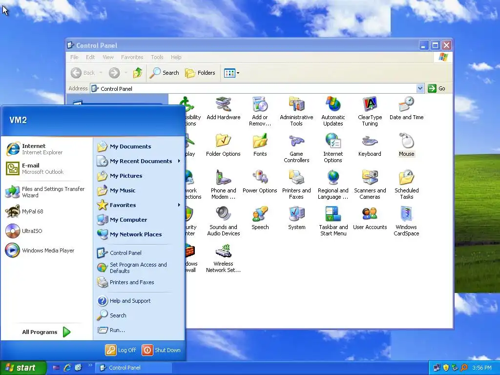The width and height of the screenshot is (500, 375).
Task: Click the Shut Down button
Action: [161, 350]
